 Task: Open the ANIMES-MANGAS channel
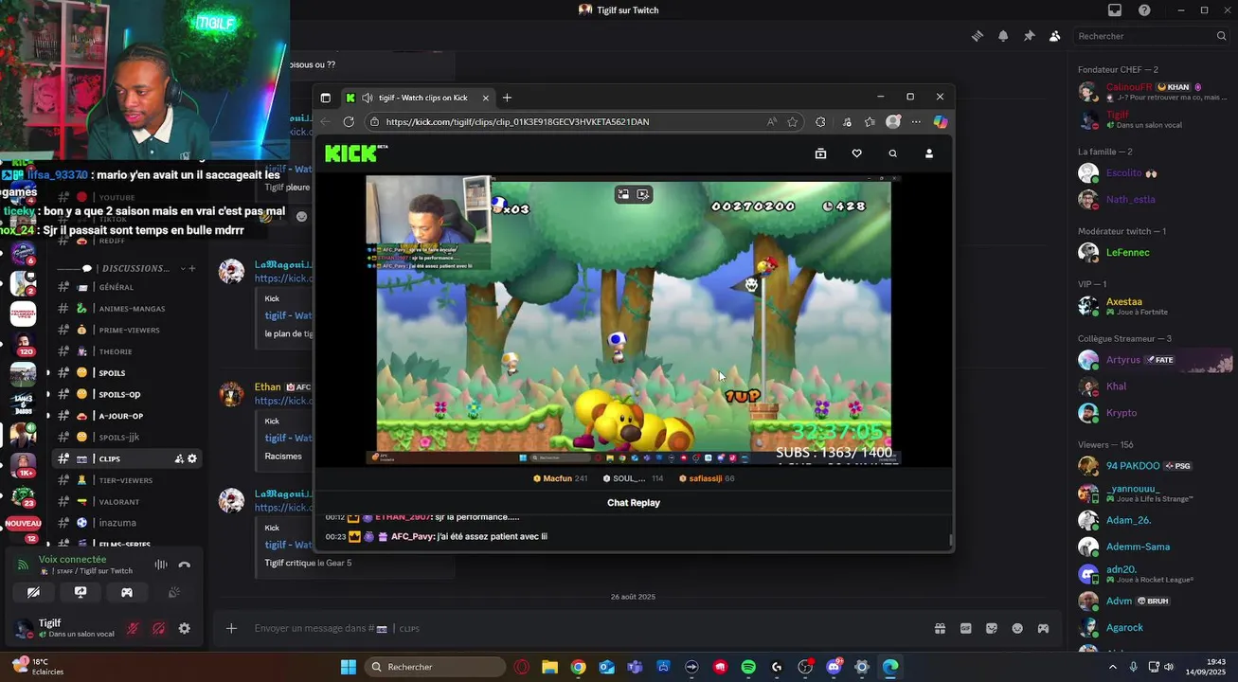(x=128, y=309)
